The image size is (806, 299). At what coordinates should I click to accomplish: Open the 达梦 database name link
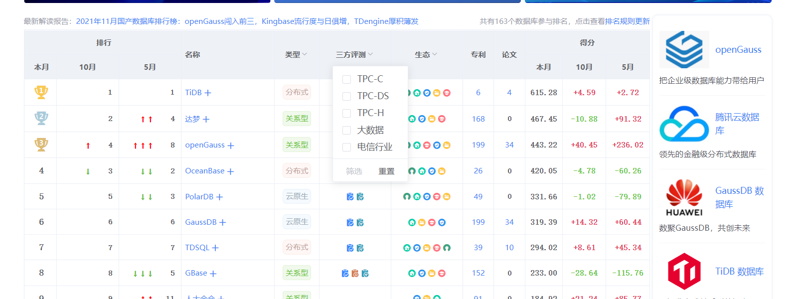pyautogui.click(x=192, y=119)
